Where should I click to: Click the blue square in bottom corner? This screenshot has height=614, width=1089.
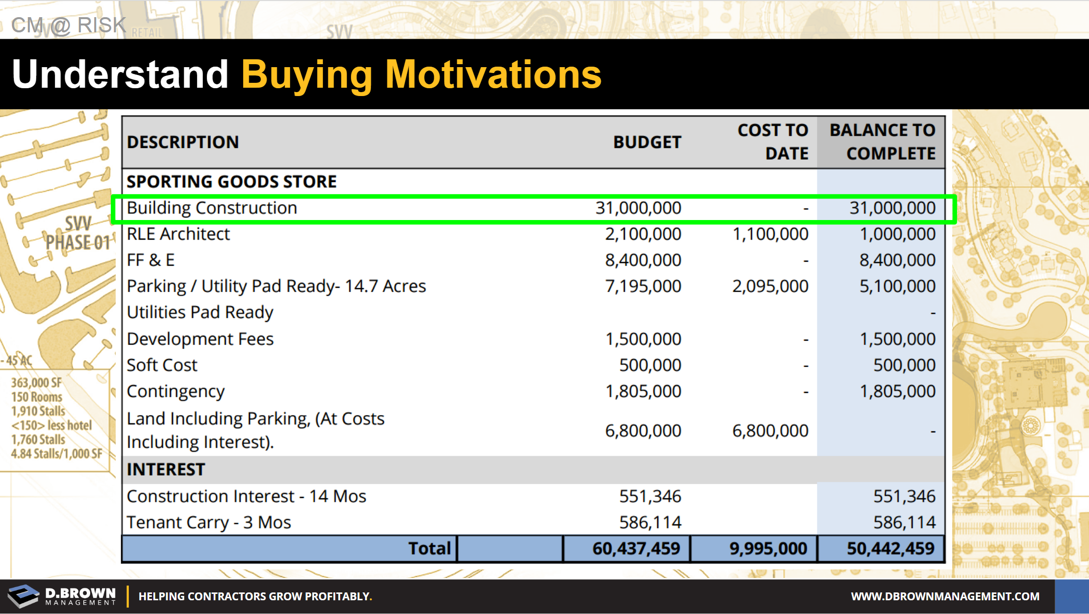(x=1071, y=596)
